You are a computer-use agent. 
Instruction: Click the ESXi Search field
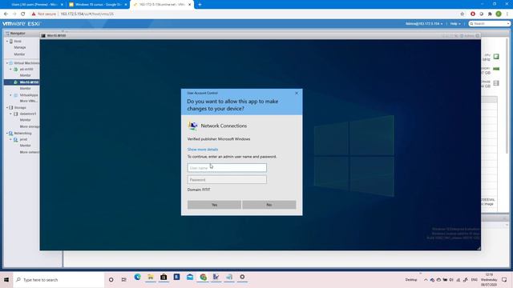[487, 24]
